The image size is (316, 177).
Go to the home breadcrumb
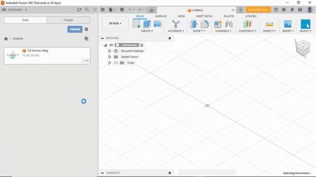[6, 39]
